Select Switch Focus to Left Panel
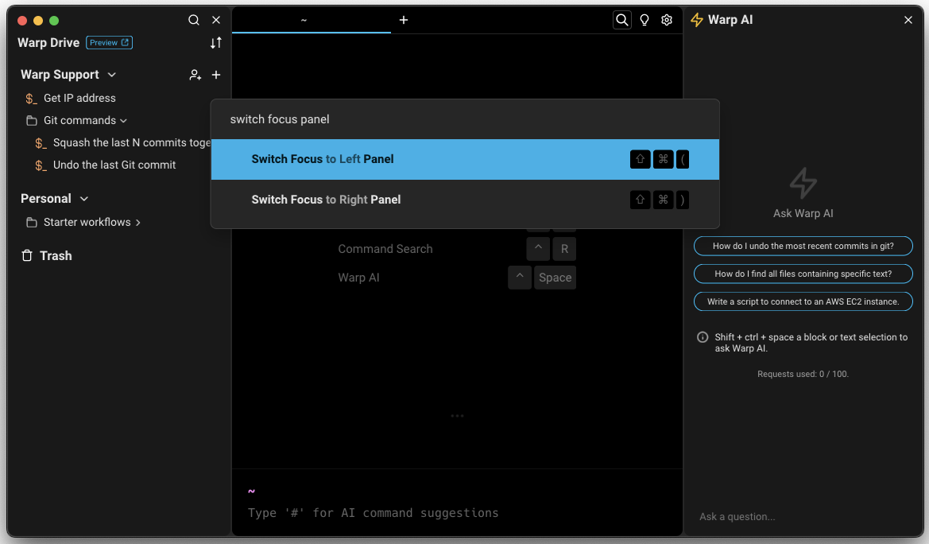The image size is (929, 544). point(464,159)
